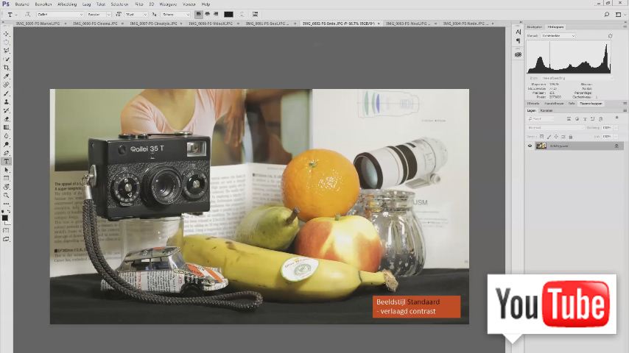Open the Paragraph panel icon

[519, 41]
